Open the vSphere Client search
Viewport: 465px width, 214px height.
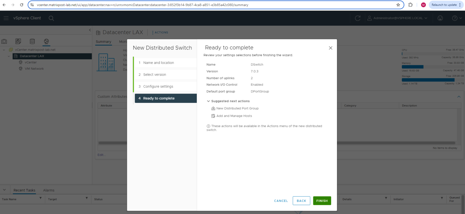pyautogui.click(x=51, y=18)
